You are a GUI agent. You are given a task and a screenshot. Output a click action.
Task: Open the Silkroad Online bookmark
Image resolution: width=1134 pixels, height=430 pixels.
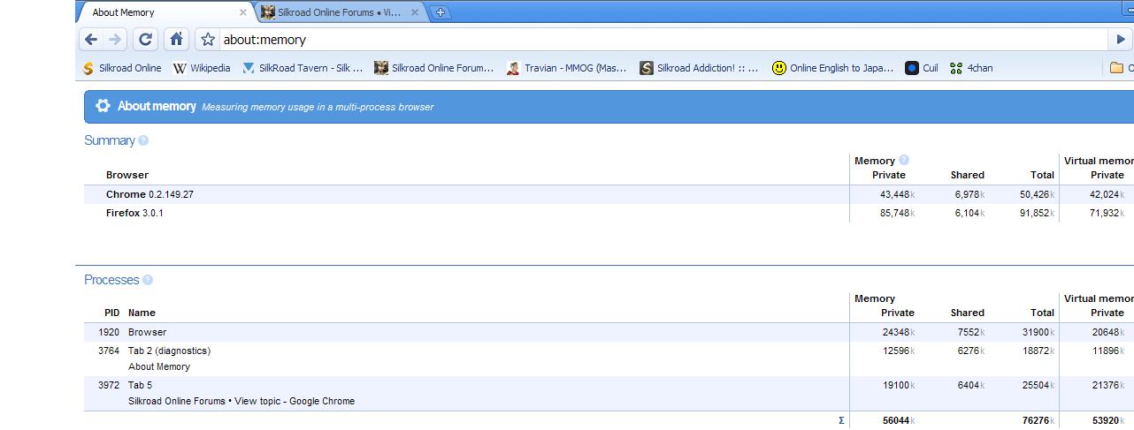click(x=122, y=68)
